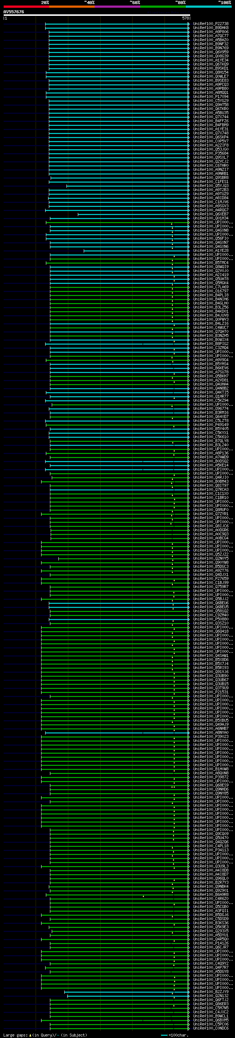This screenshot has width=235, height=1038.
Task: Select the UniRef100_O16797 label
Action: tap(210, 291)
